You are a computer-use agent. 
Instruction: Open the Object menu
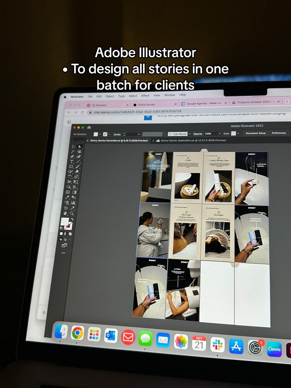(x=110, y=96)
